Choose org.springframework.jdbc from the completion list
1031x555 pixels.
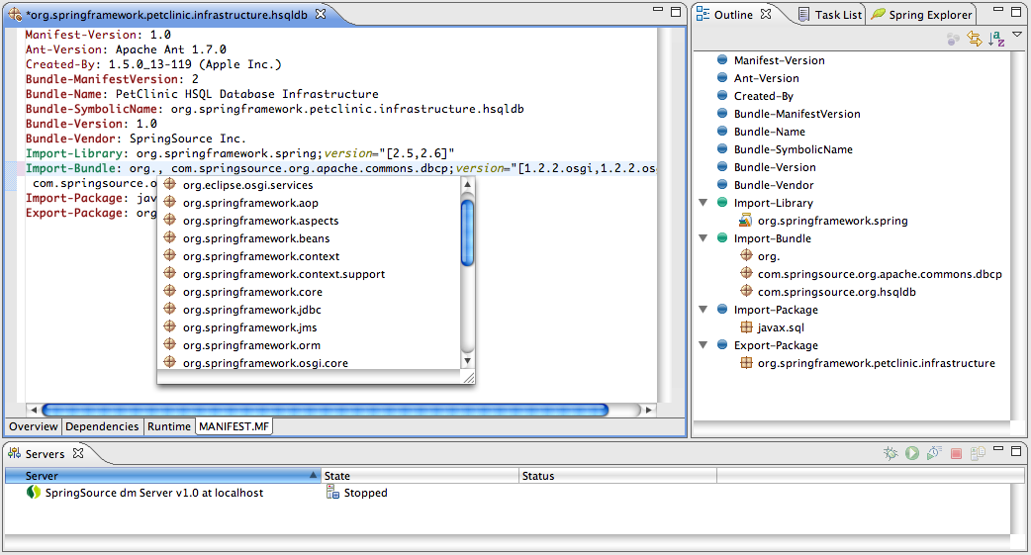tap(309, 309)
